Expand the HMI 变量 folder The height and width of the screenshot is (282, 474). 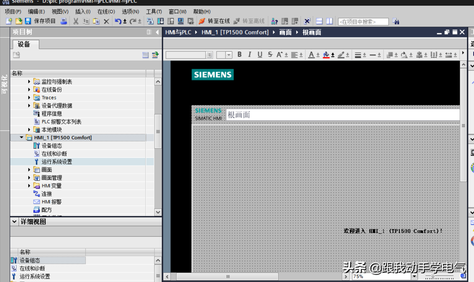click(29, 186)
